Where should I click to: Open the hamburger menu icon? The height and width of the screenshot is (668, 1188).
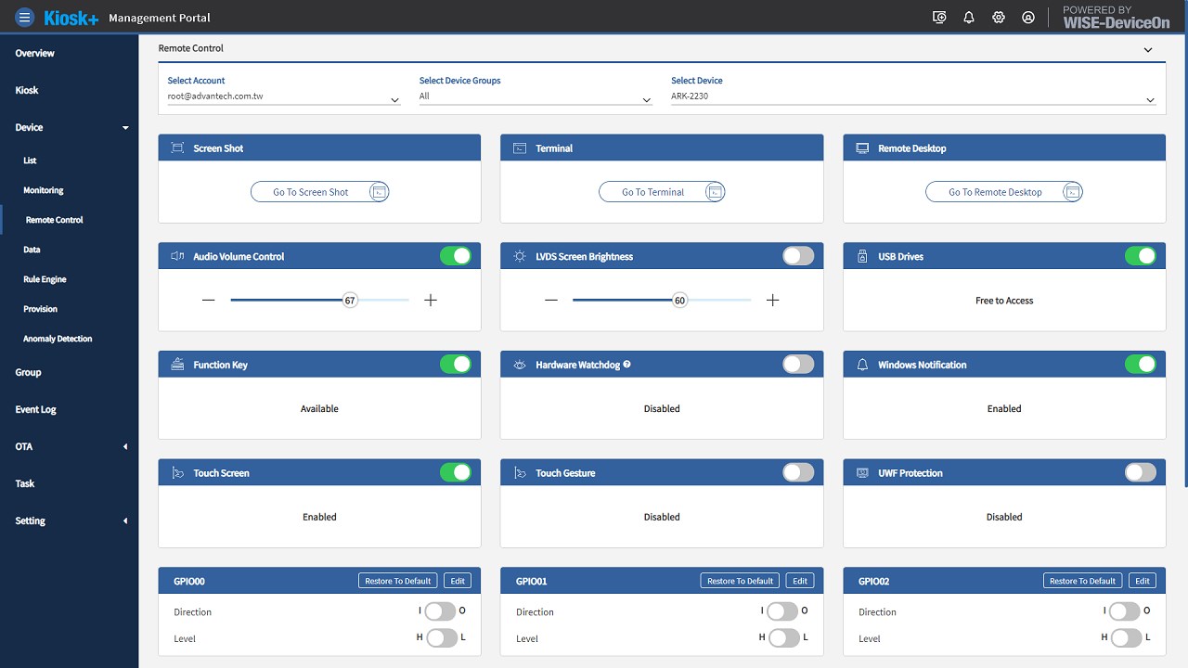[x=25, y=17]
